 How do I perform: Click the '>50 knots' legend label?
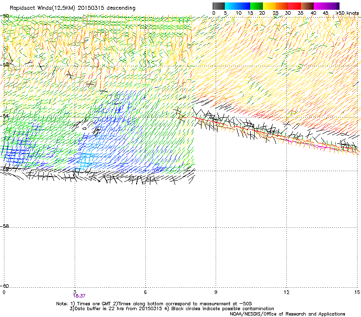347,13
